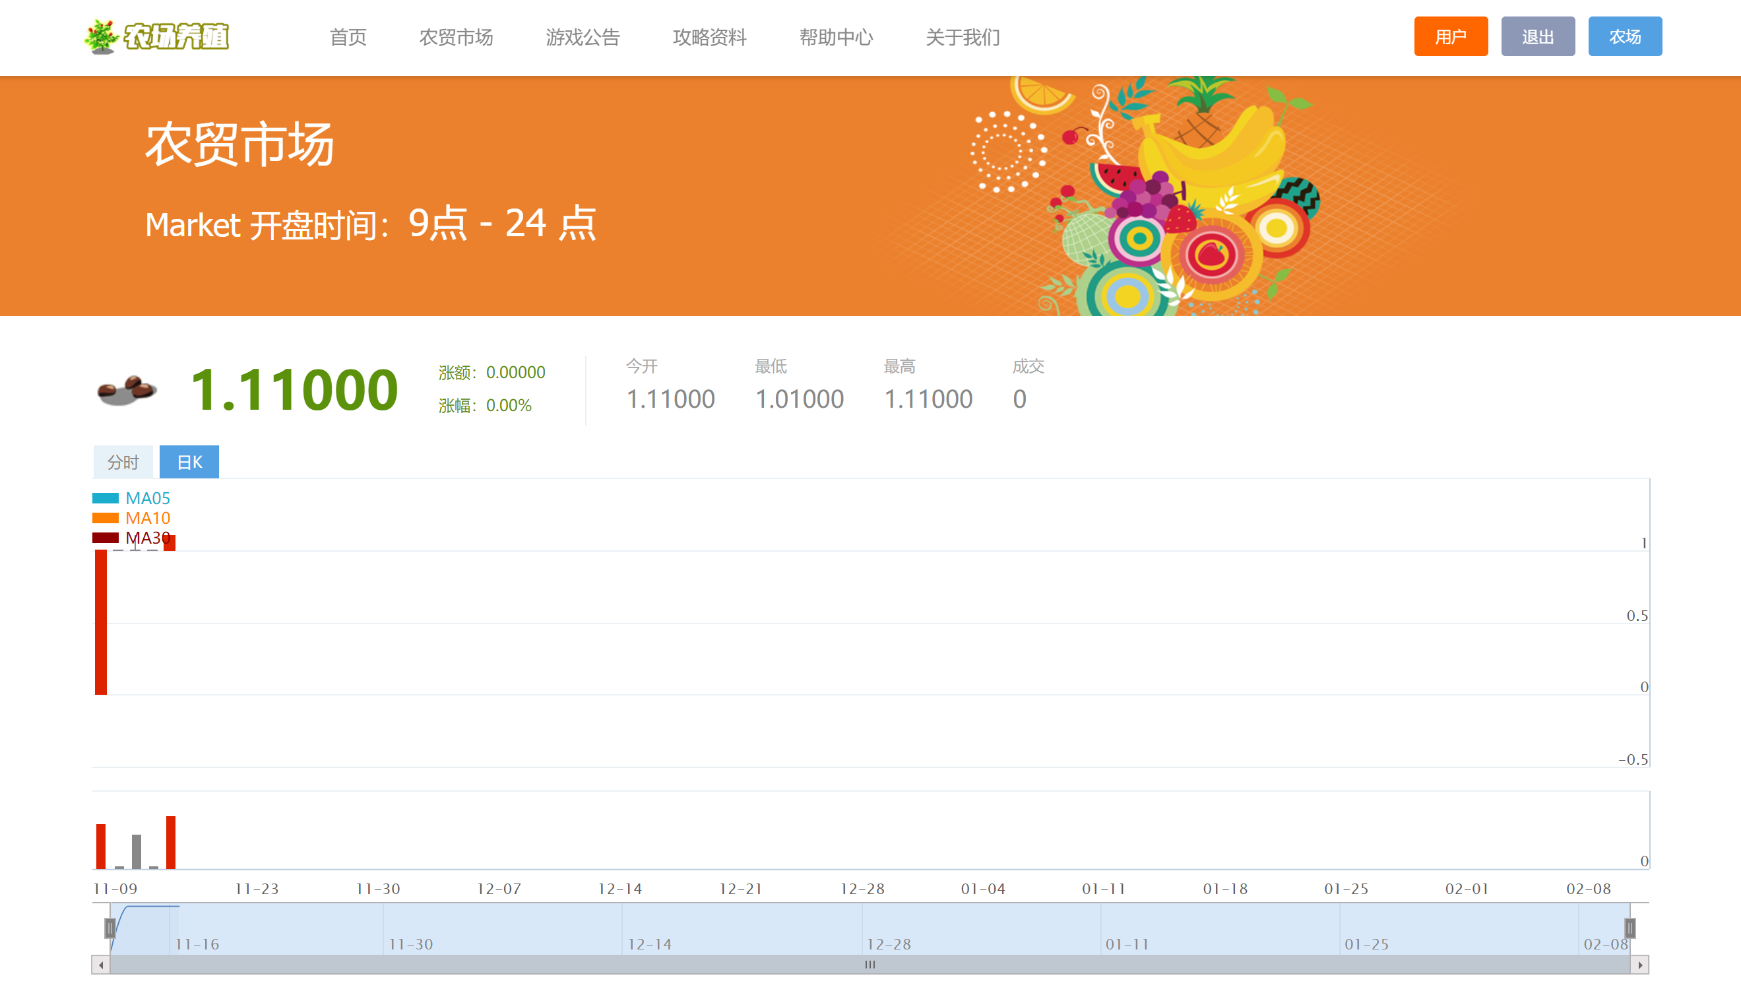Viewport: 1741px width, 995px height.
Task: Switch to 分时 minute chart view
Action: coord(123,462)
